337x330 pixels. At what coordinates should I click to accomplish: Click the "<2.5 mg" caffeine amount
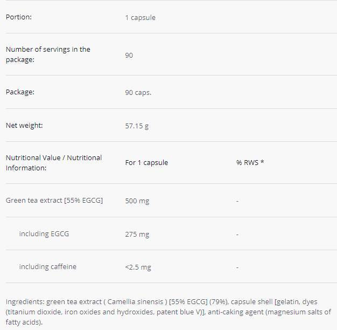pos(138,267)
